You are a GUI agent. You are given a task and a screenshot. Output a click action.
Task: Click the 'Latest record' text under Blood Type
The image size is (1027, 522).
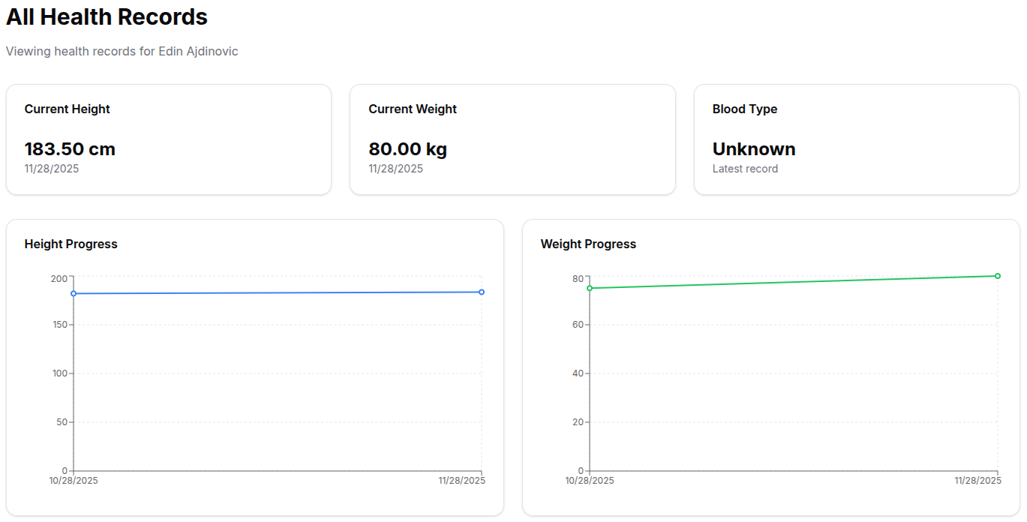click(744, 169)
